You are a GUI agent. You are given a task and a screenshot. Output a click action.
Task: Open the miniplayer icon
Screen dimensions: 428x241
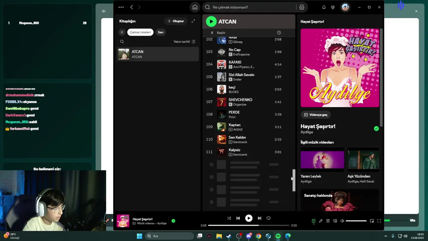[x=372, y=221]
